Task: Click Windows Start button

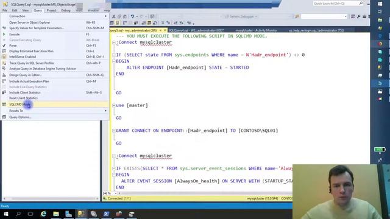Action: click(x=5, y=214)
